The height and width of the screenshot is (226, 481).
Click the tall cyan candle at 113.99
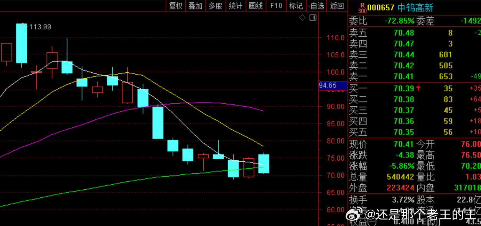click(x=21, y=43)
